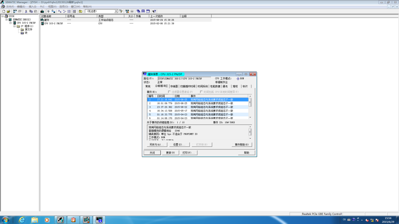Open the <无过滤> filter dropdown
This screenshot has width=399, height=224.
(x=116, y=11)
